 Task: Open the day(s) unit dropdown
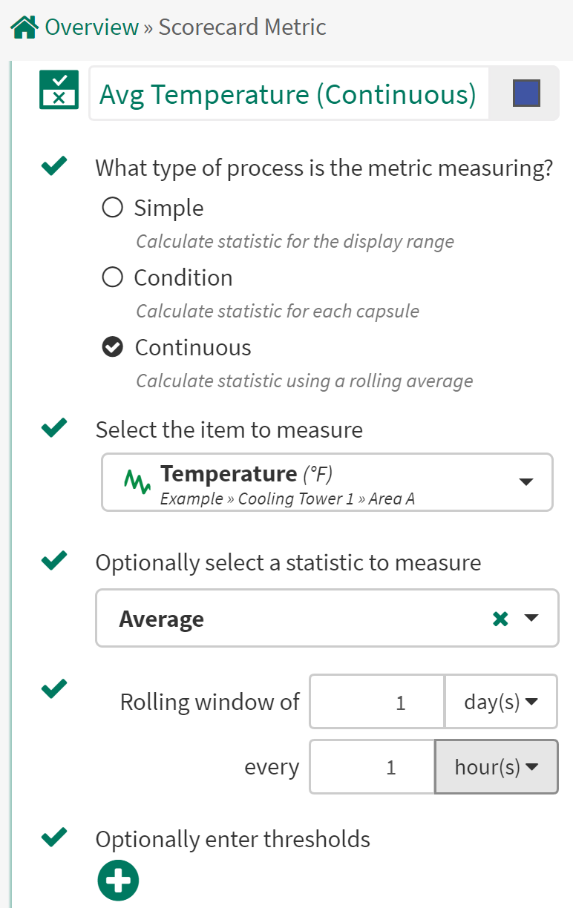point(502,701)
